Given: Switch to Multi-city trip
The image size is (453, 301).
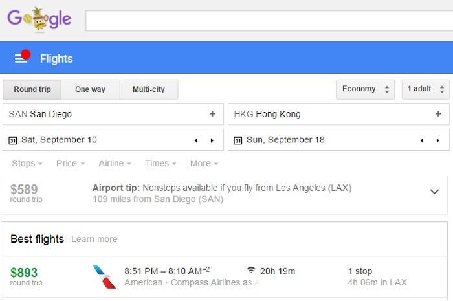Looking at the screenshot, I should tap(149, 89).
